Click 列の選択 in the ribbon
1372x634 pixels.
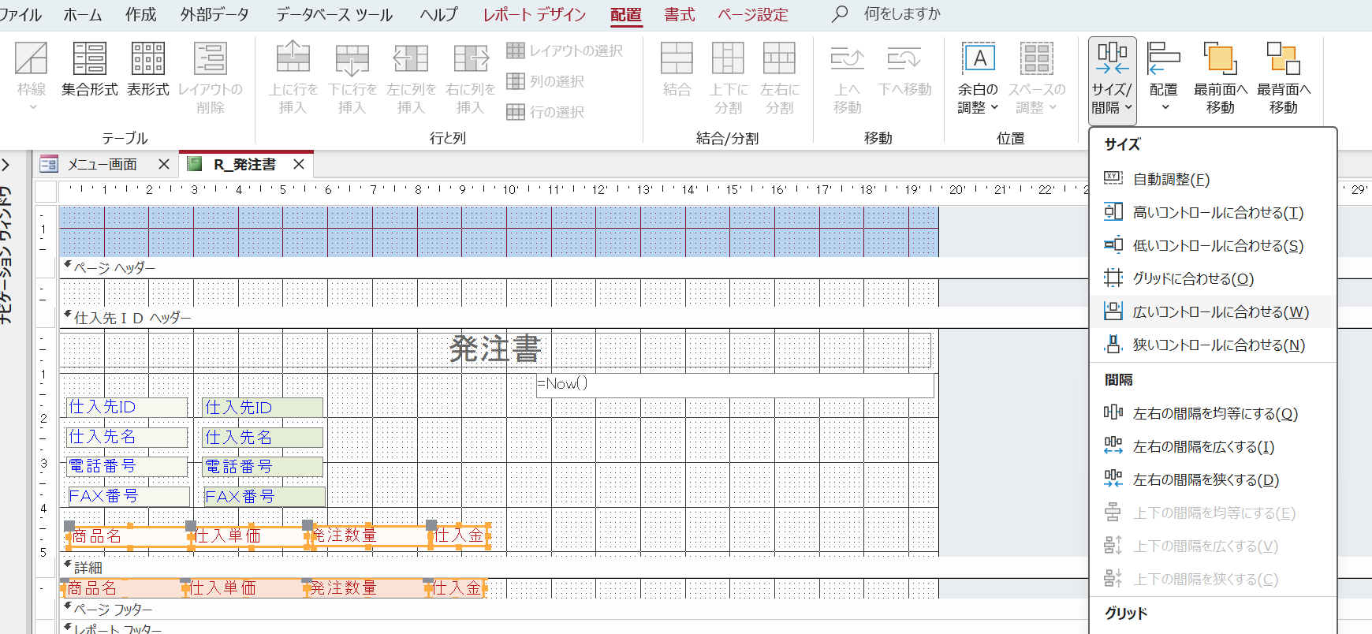click(546, 81)
